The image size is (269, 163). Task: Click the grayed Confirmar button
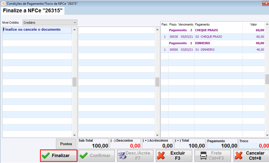pos(97,156)
